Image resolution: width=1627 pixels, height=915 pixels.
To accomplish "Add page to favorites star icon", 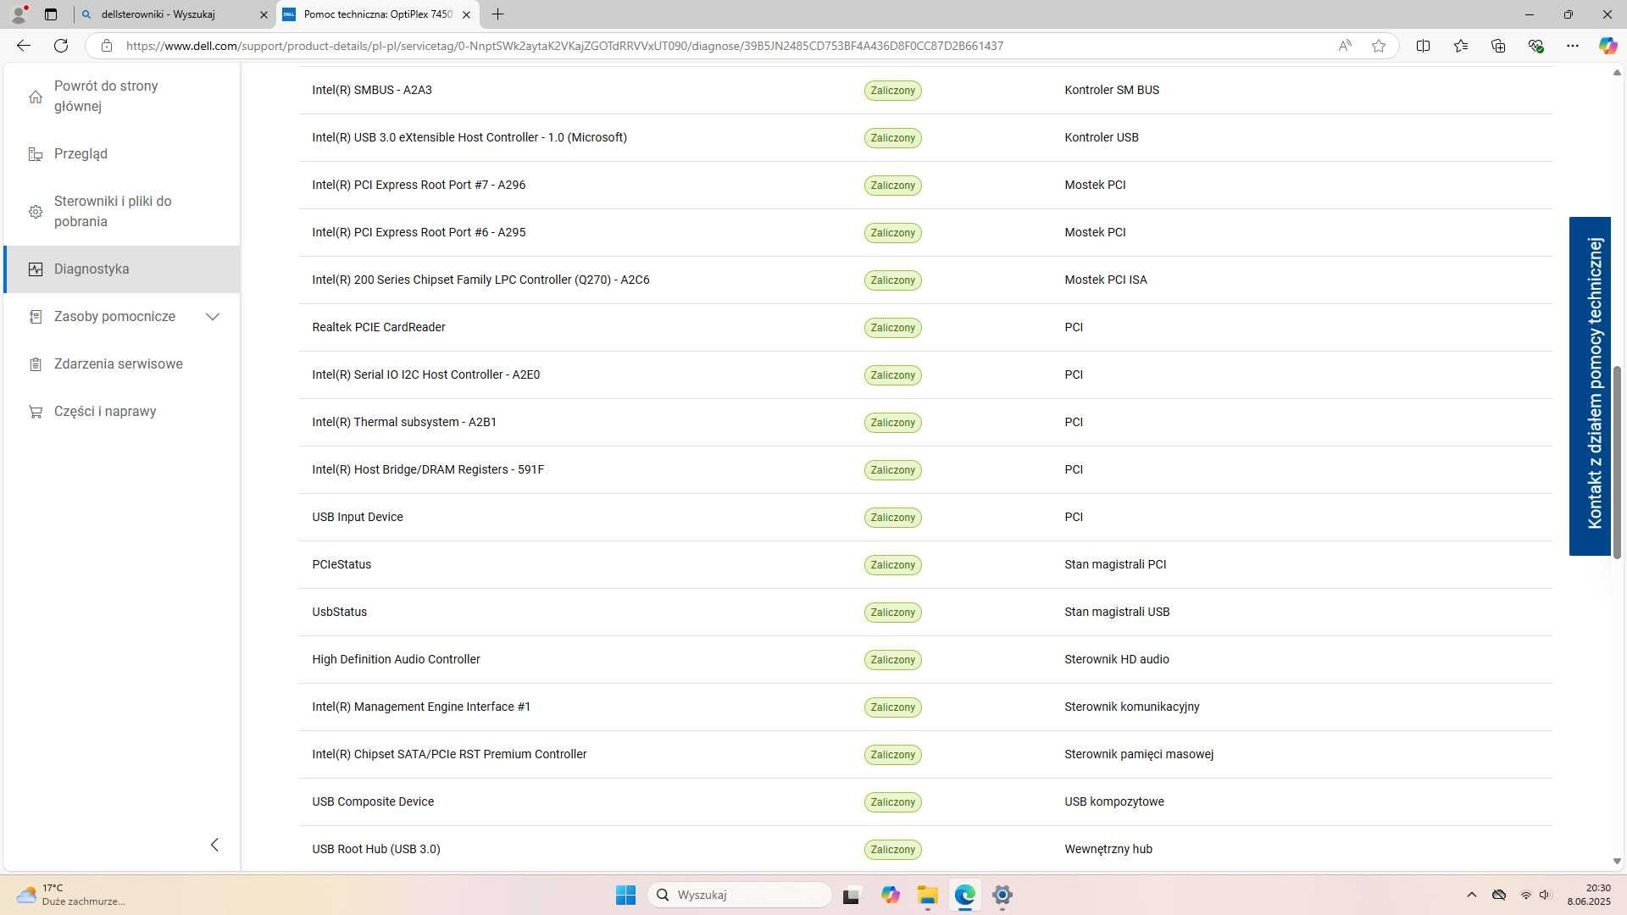I will click(1379, 46).
